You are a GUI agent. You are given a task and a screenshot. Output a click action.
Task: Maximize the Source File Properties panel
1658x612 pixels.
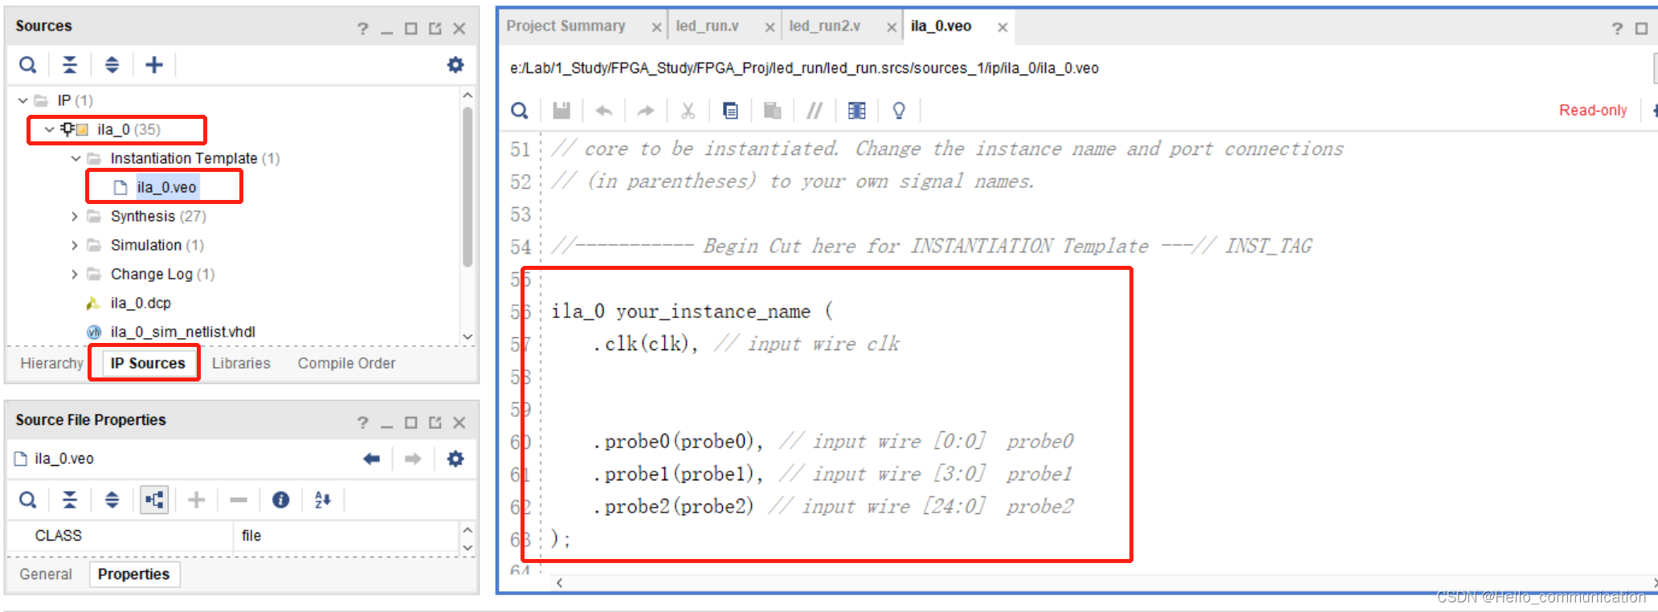(x=411, y=422)
